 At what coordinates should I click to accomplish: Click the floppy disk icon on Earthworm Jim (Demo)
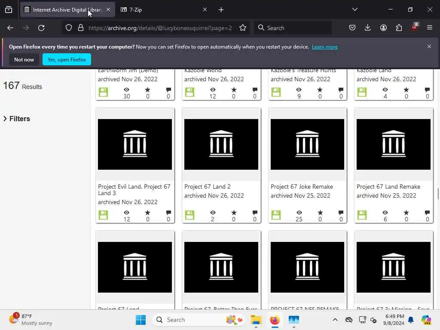103,92
